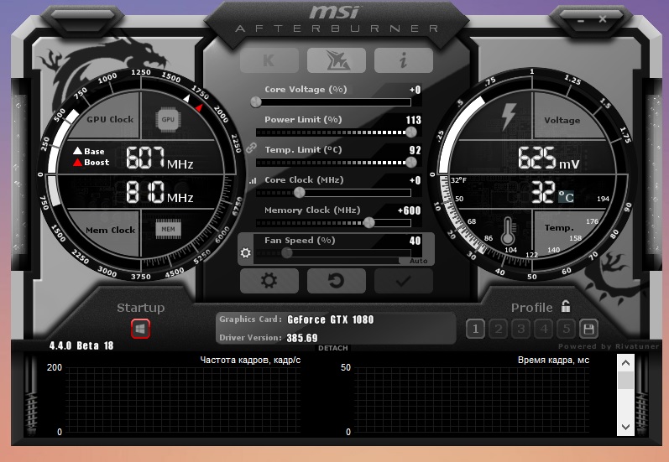This screenshot has height=462, width=669.
Task: Click the DETACH monitor label
Action: pyautogui.click(x=332, y=348)
